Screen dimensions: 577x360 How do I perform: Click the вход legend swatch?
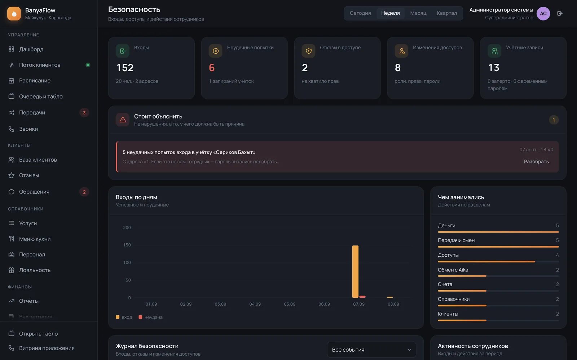(x=118, y=317)
